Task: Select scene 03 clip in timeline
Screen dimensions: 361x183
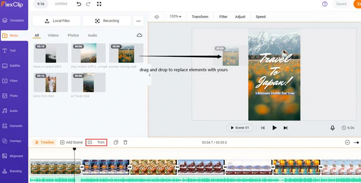Action: (x=153, y=167)
